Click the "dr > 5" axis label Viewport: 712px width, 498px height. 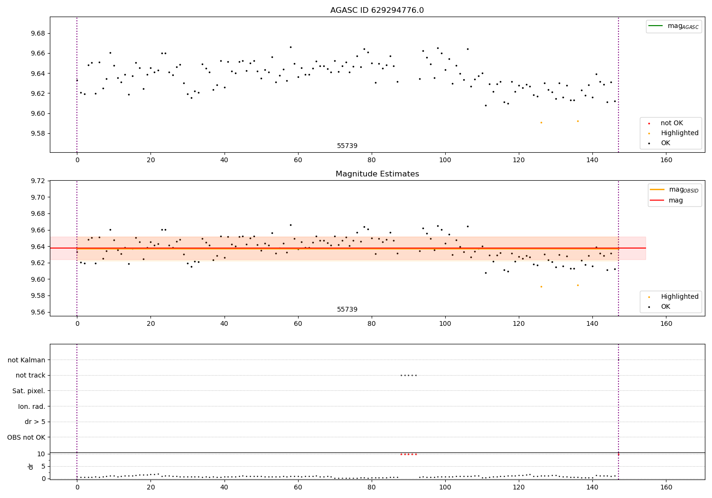tap(35, 422)
